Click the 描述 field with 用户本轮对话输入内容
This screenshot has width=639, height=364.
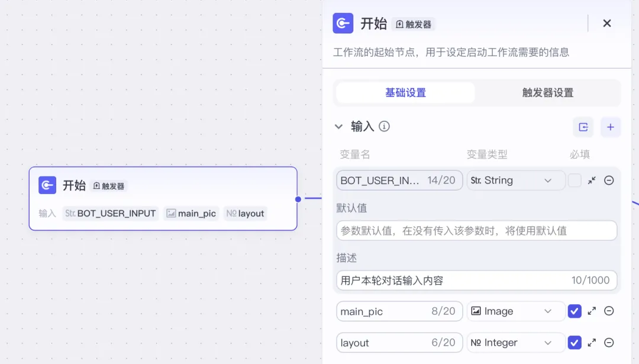click(x=476, y=281)
